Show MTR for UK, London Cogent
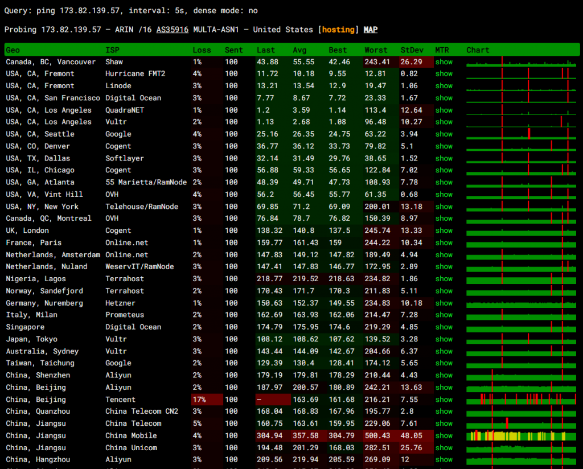583x469 pixels. (444, 231)
